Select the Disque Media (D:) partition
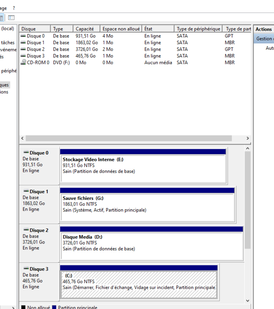The height and width of the screenshot is (309, 274). click(x=151, y=246)
